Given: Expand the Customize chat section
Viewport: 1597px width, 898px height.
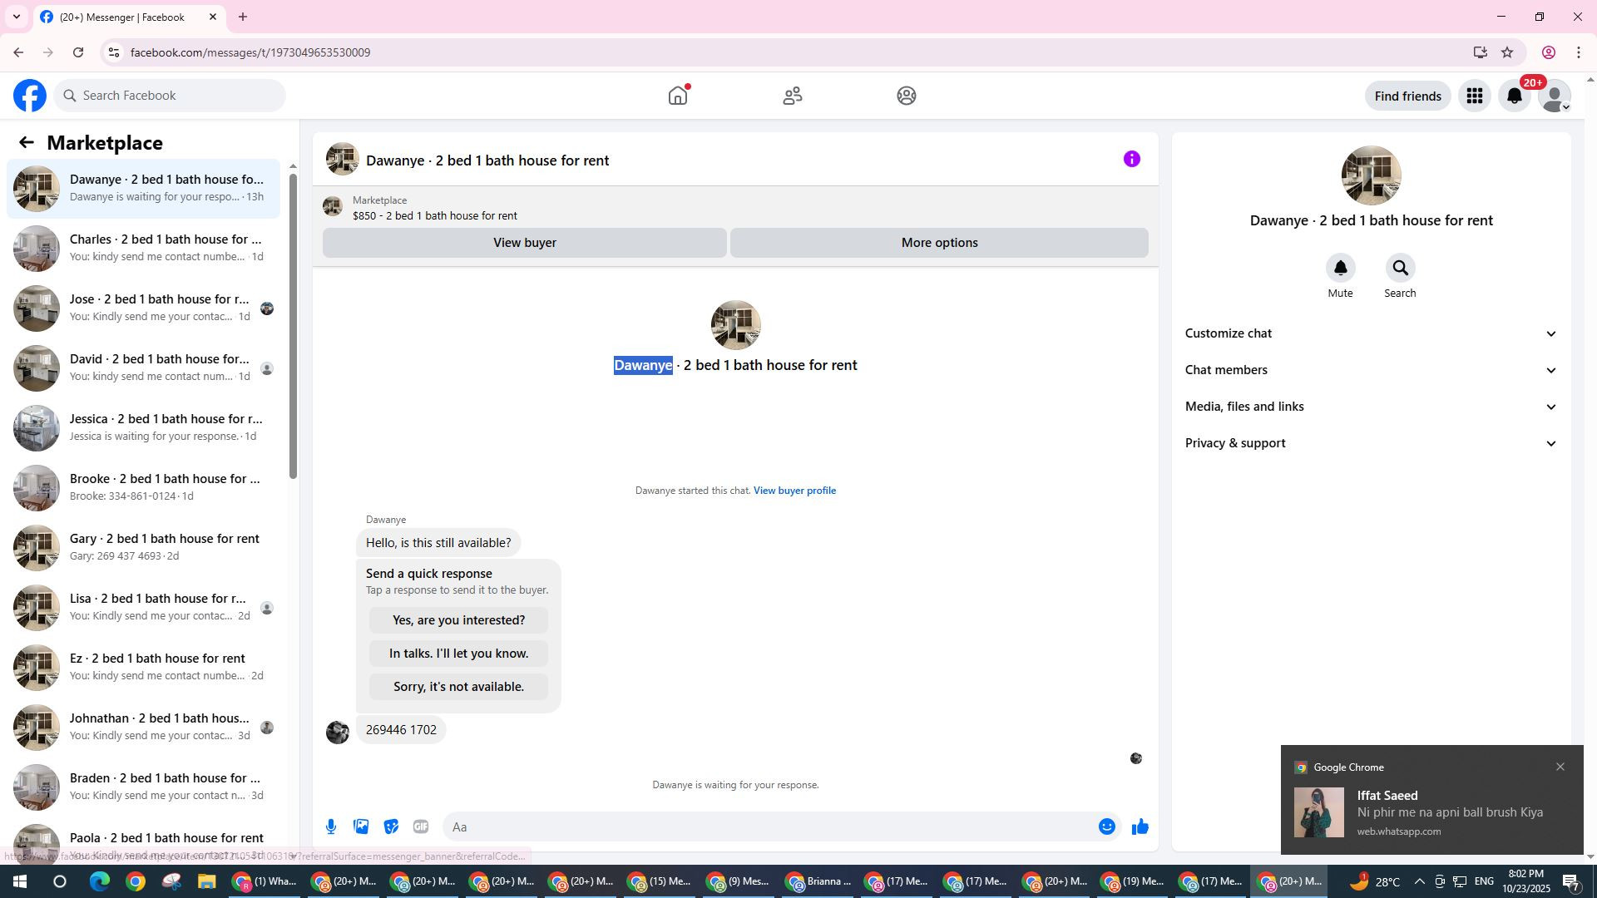Looking at the screenshot, I should (1370, 333).
